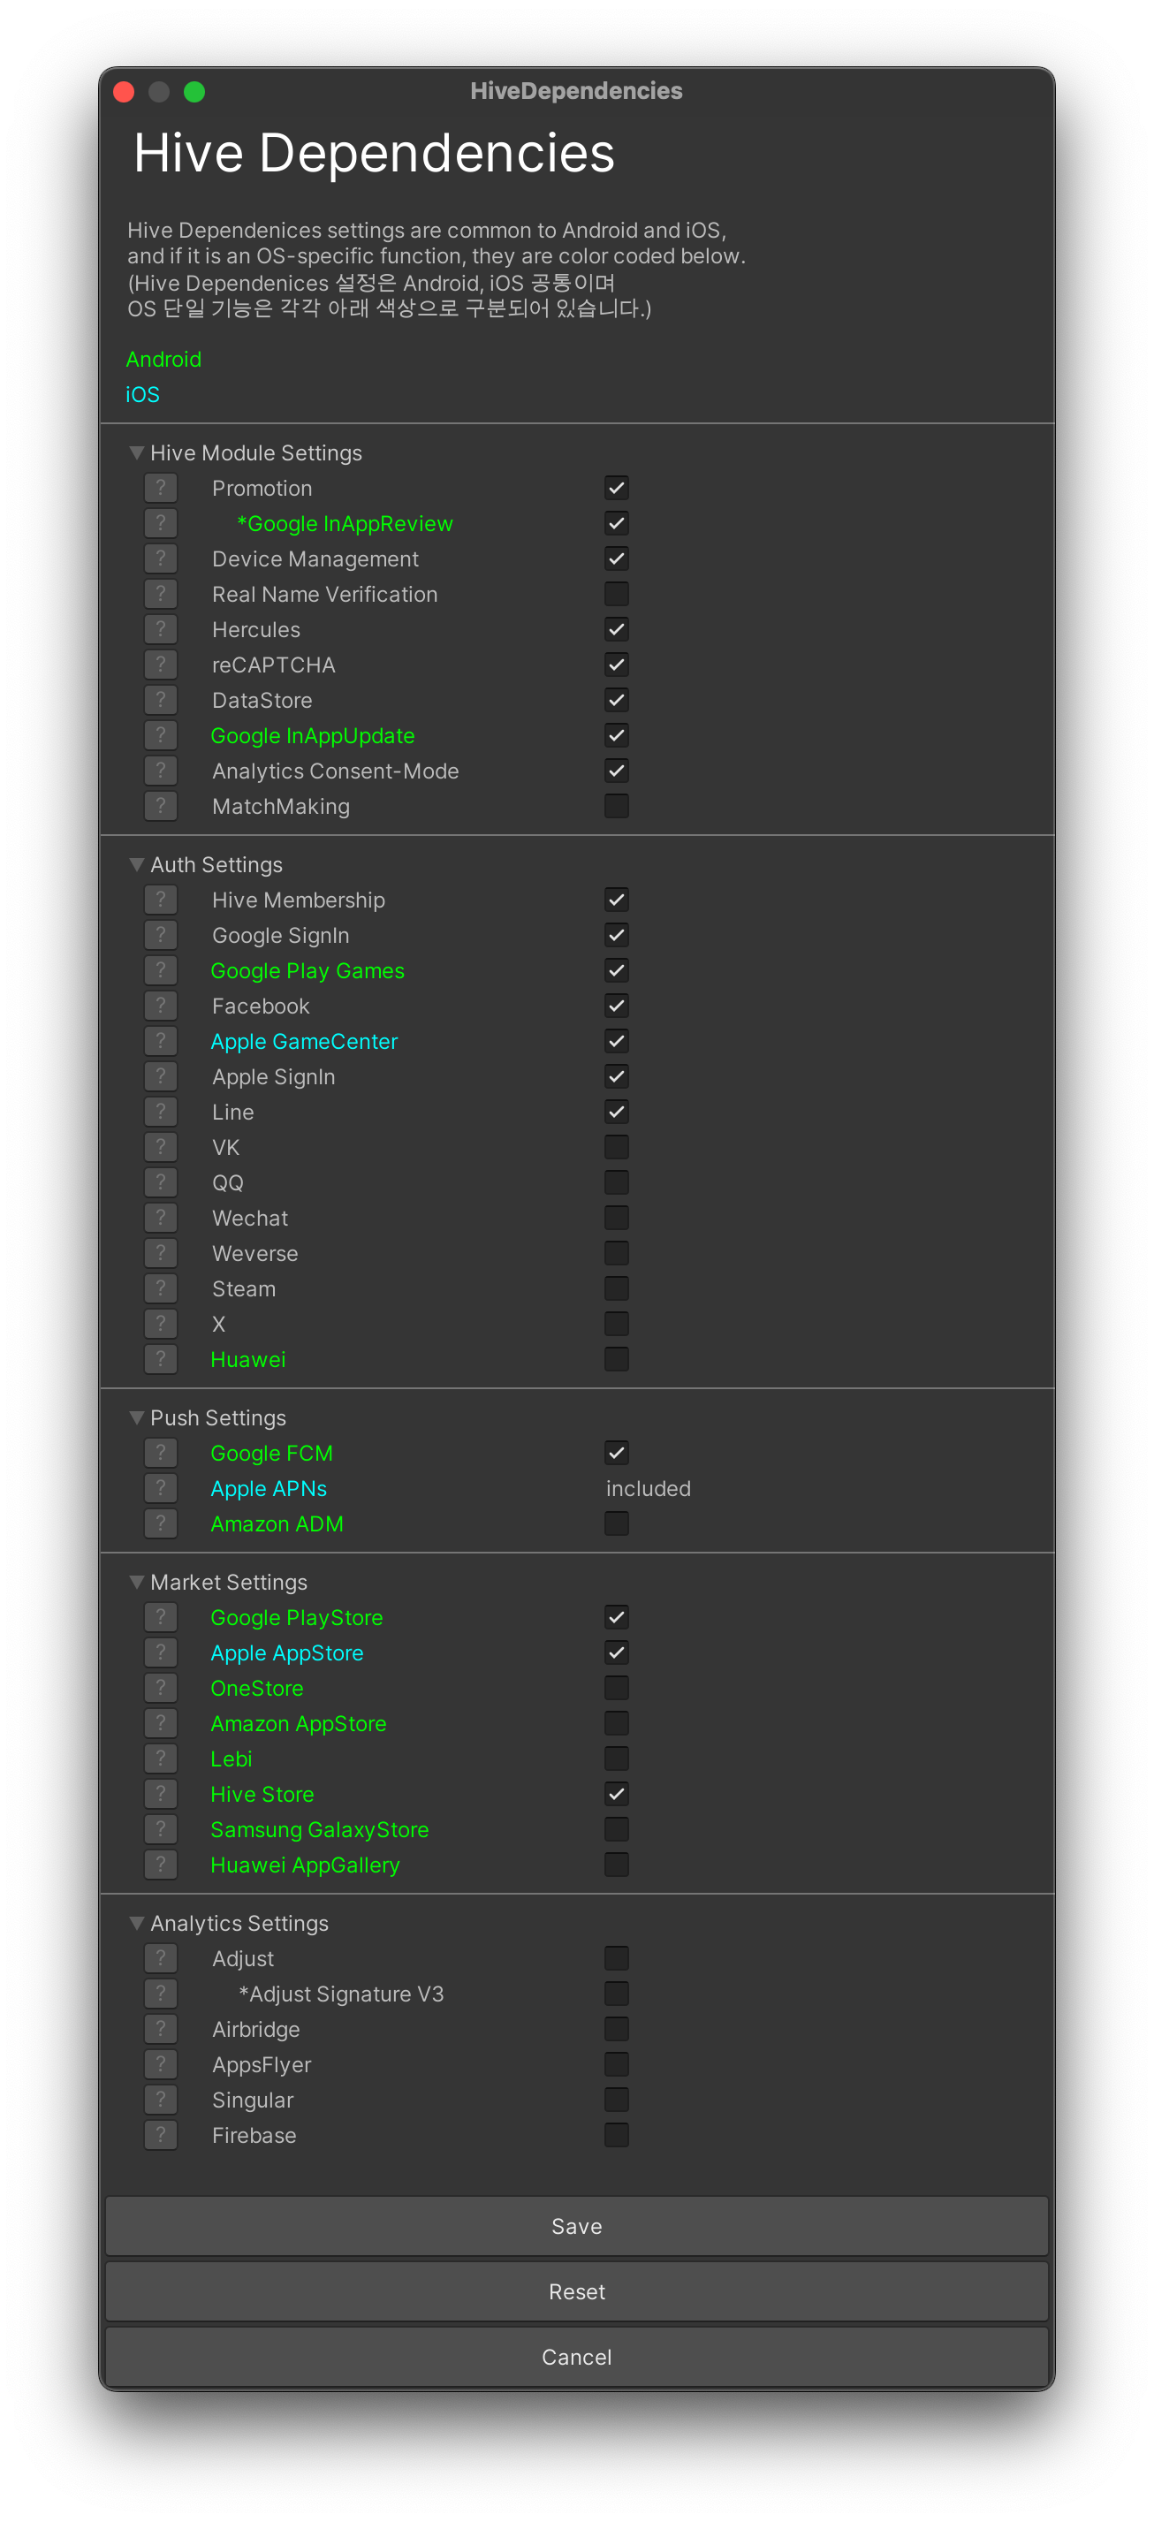Uncheck the Facebook auth checkbox
Viewport: 1154px width, 2522px height.
617,1006
